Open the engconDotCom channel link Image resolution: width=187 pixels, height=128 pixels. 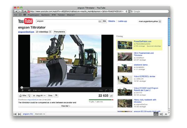click(26, 32)
